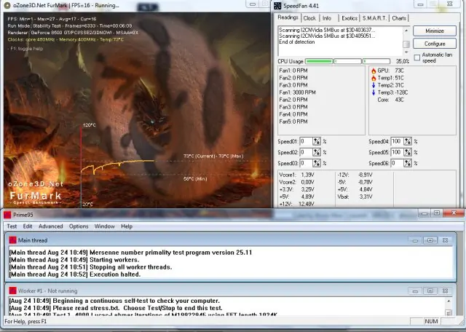Screen dimensions: 466x332
Task: Click the 'Vbat: 3,31V' voltage reading
Action: pos(355,197)
